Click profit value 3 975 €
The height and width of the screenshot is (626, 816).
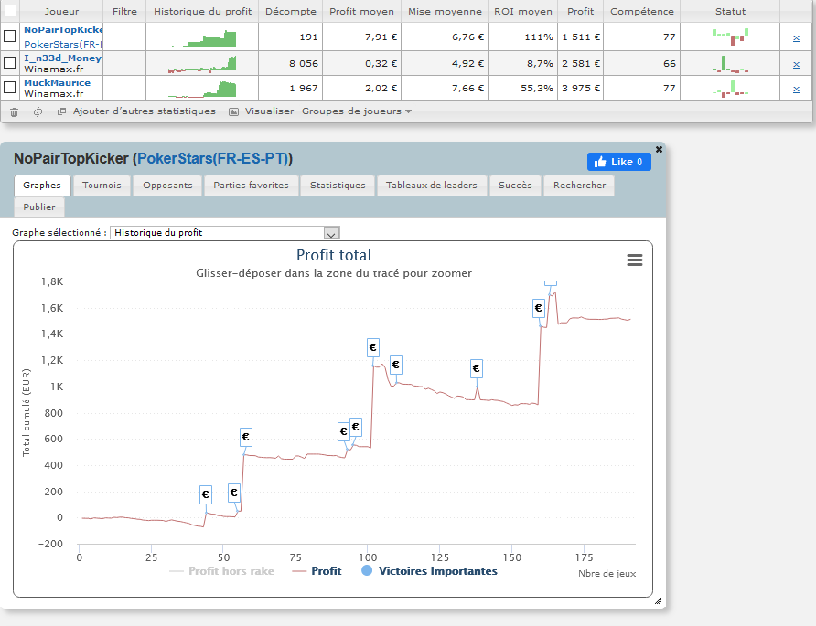(x=581, y=89)
